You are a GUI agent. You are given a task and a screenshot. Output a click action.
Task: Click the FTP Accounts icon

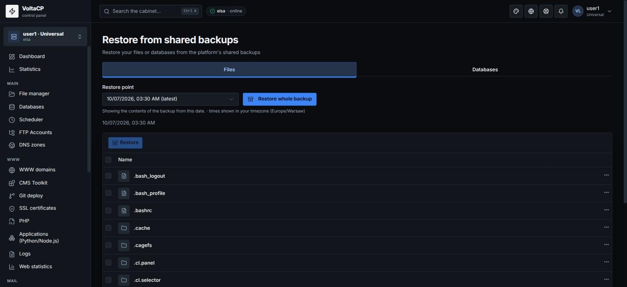12,132
